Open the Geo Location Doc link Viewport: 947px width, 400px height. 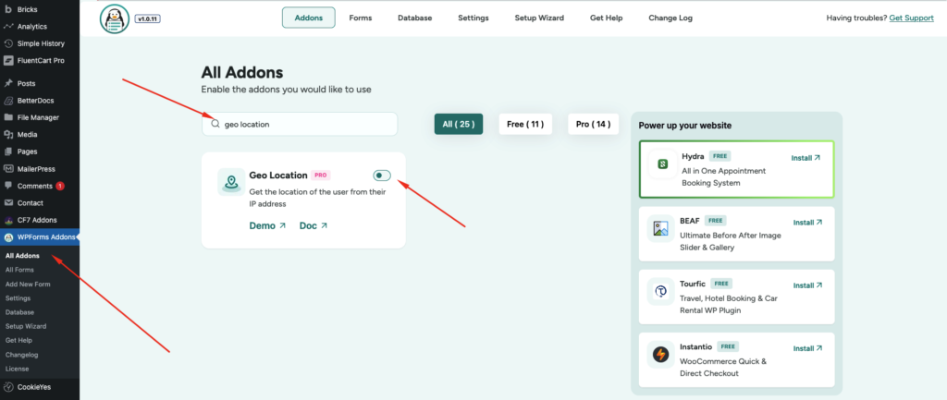point(314,225)
